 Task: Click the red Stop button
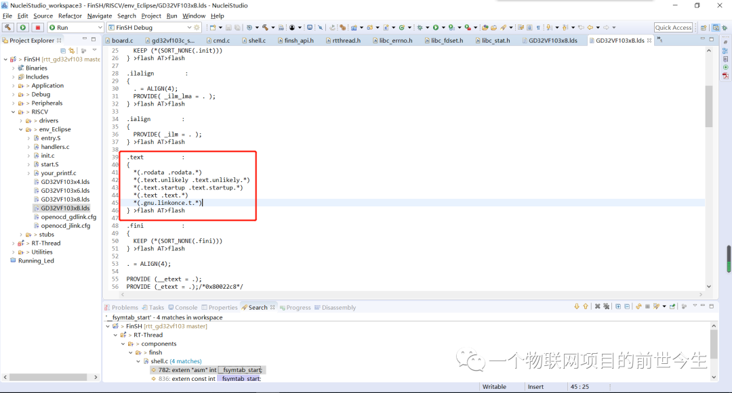38,28
